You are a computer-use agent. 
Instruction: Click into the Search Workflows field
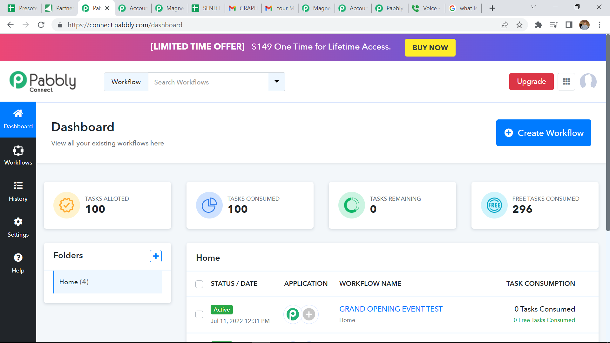click(208, 82)
